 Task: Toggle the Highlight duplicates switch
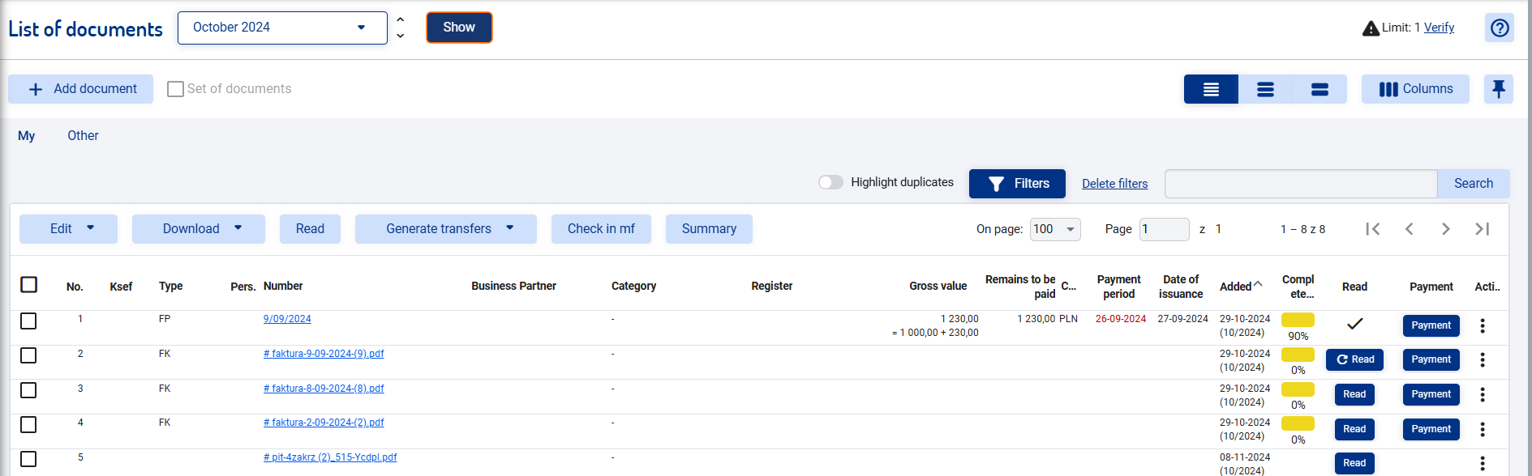pos(830,182)
